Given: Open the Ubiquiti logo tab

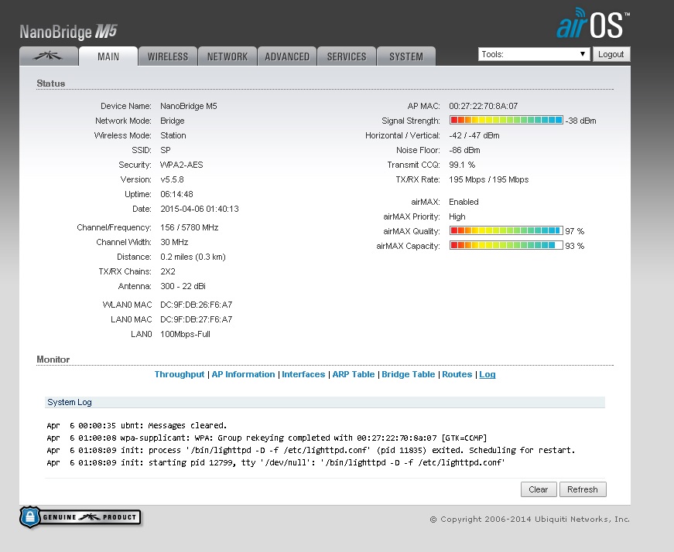Looking at the screenshot, I should (49, 56).
